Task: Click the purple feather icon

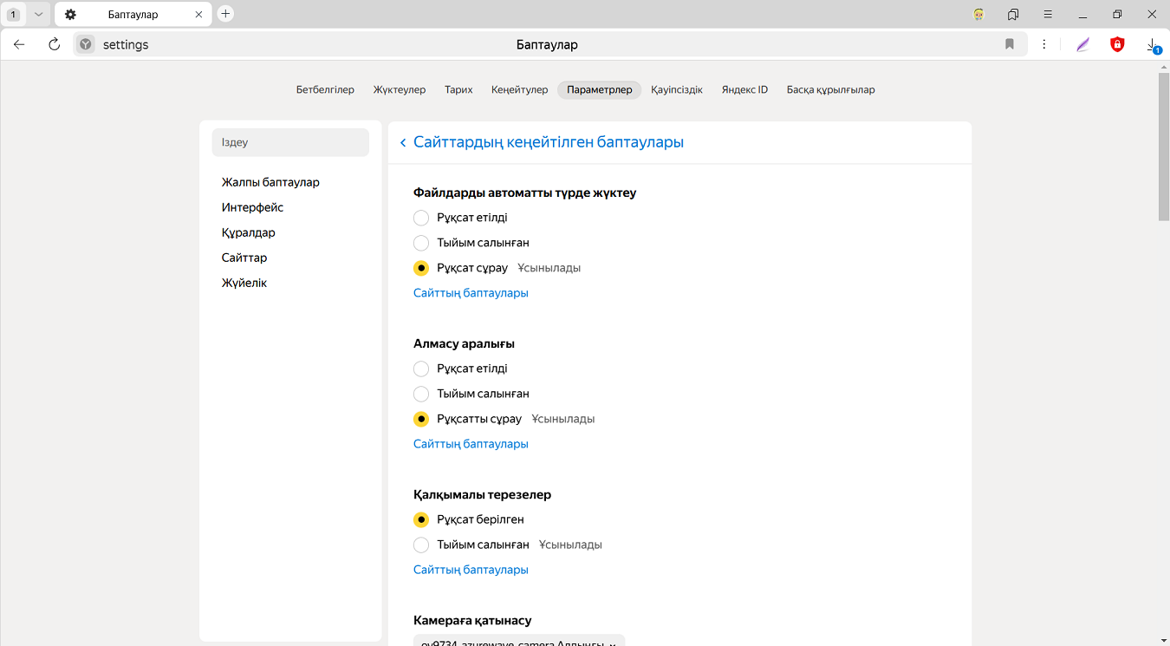Action: point(1082,44)
